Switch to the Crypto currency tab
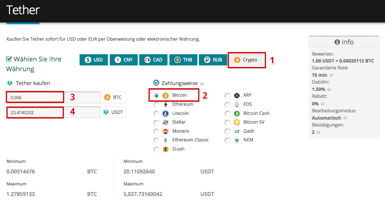Screen dimensions: 385x202 click(246, 60)
